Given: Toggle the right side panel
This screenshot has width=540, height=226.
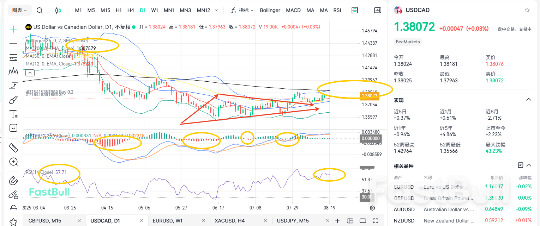Looking at the screenshot, I should click(378, 10).
